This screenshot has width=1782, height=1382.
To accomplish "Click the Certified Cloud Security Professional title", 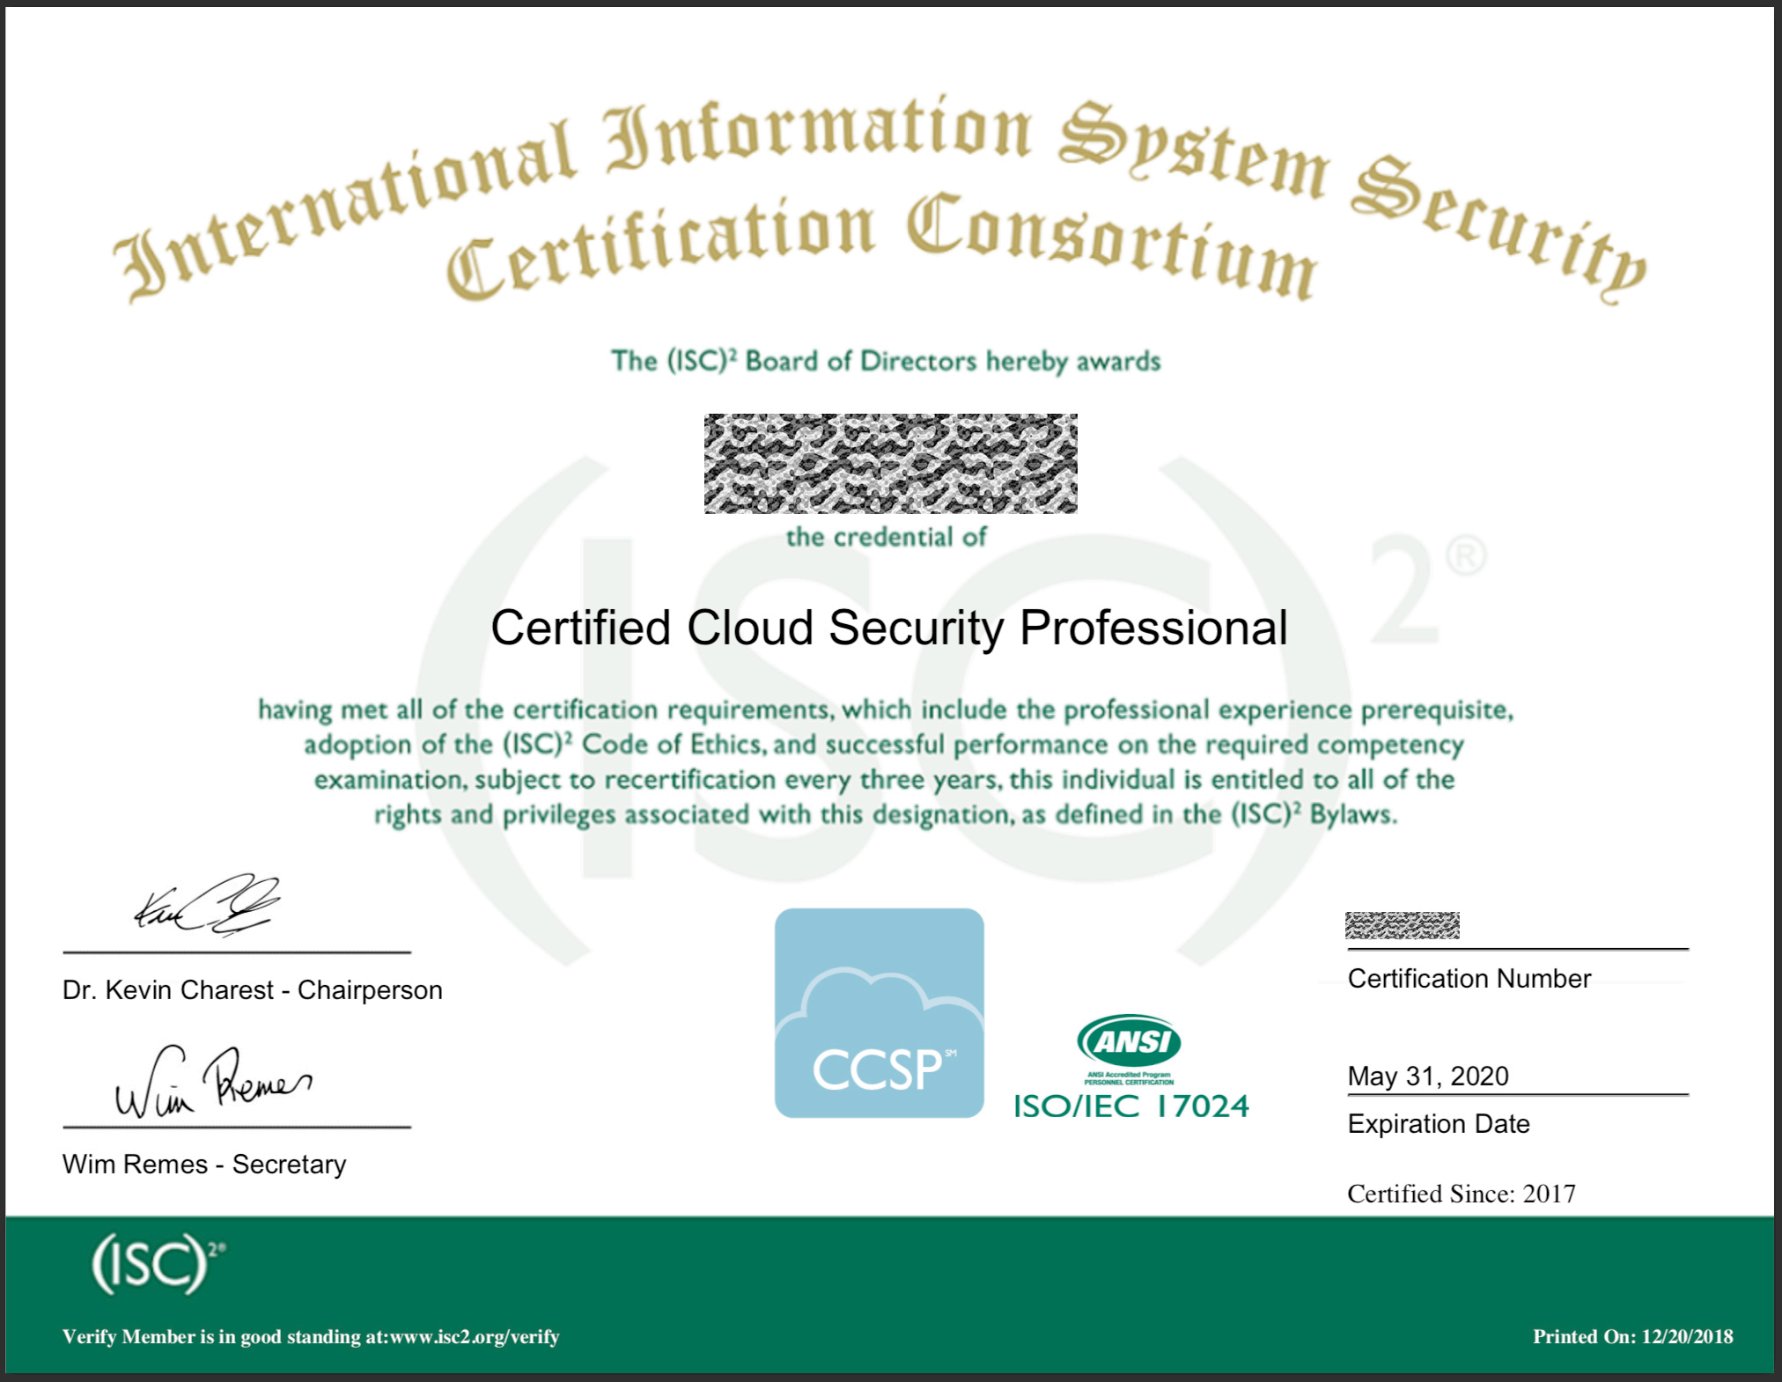I will 888,628.
